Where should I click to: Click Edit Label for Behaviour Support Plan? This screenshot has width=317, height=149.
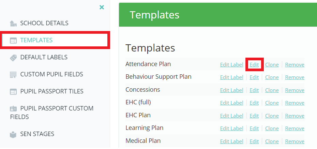pos(231,77)
